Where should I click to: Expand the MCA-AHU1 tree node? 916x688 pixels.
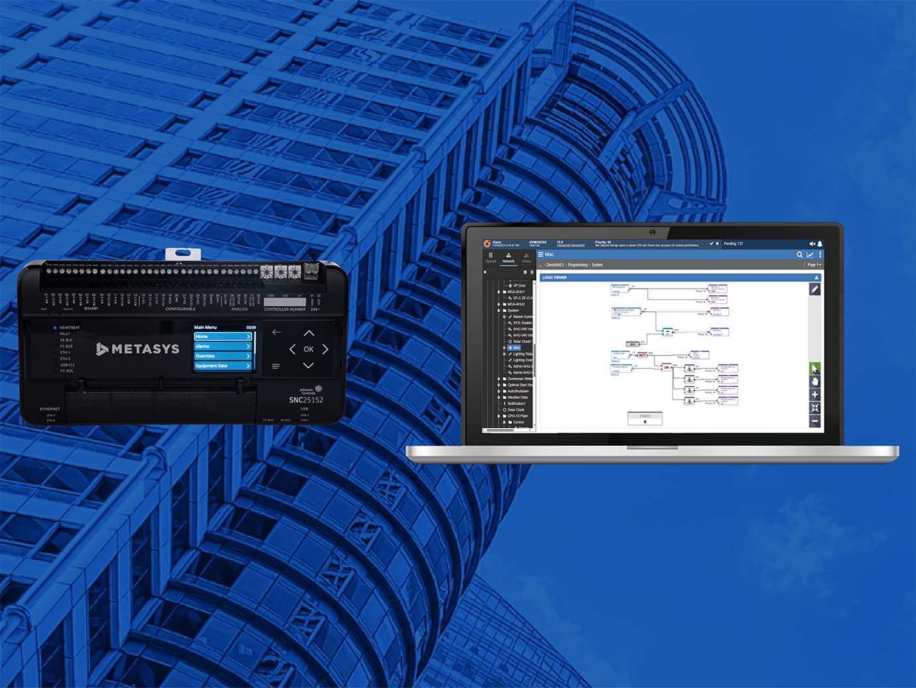tap(498, 291)
